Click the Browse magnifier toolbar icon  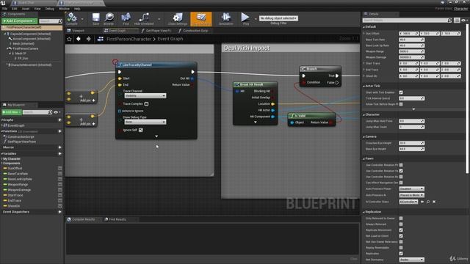[109, 18]
